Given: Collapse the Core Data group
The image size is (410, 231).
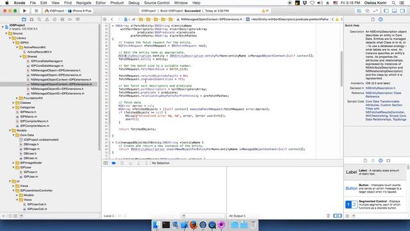Looking at the screenshot, I should pos(13,135).
